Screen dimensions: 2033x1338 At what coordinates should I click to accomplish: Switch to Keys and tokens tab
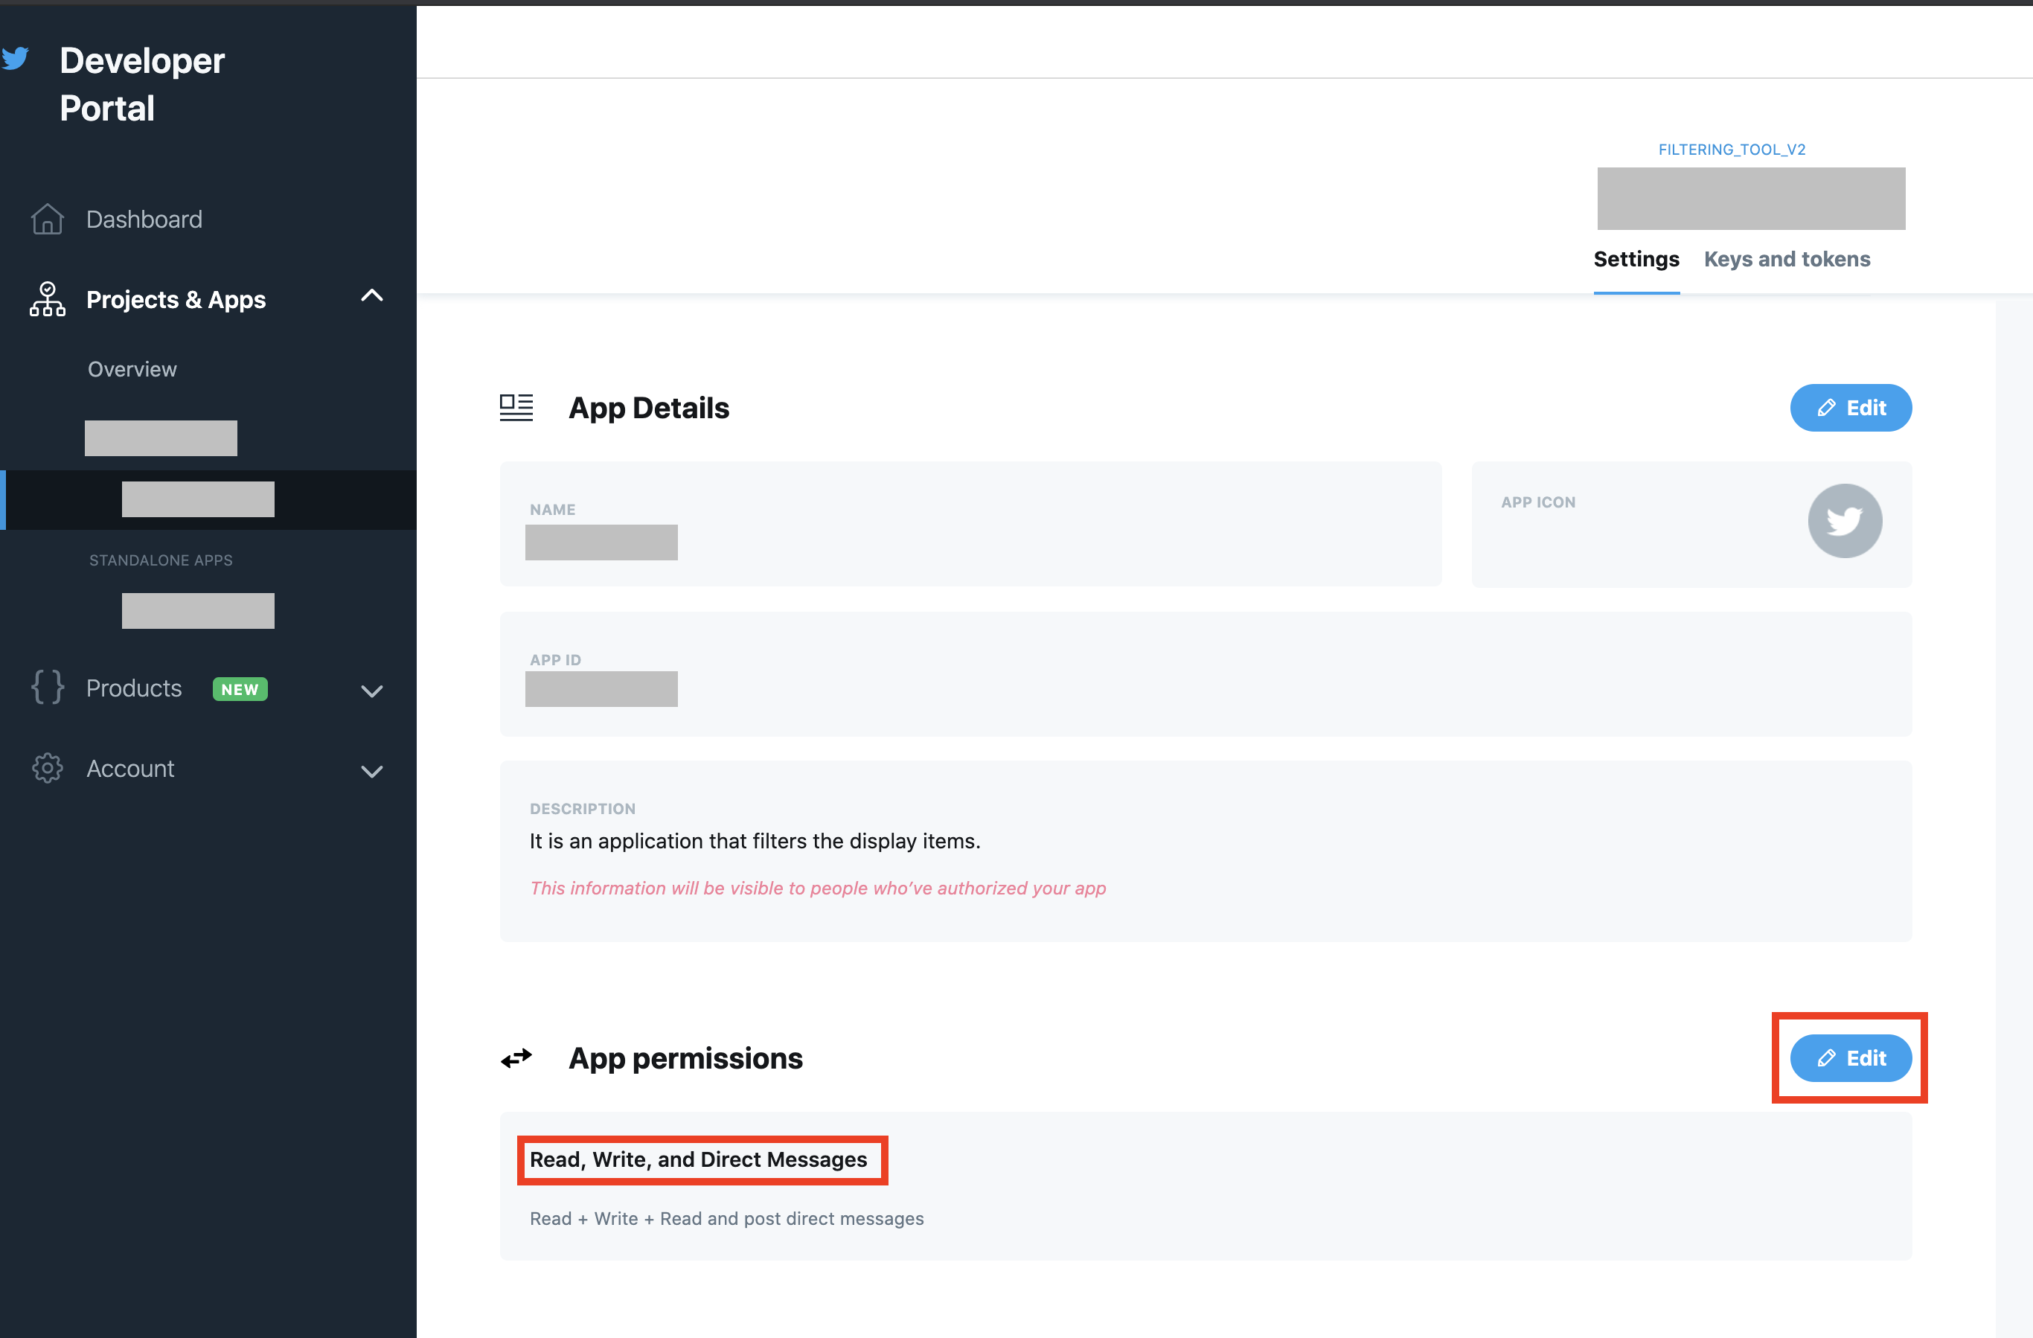(1786, 259)
